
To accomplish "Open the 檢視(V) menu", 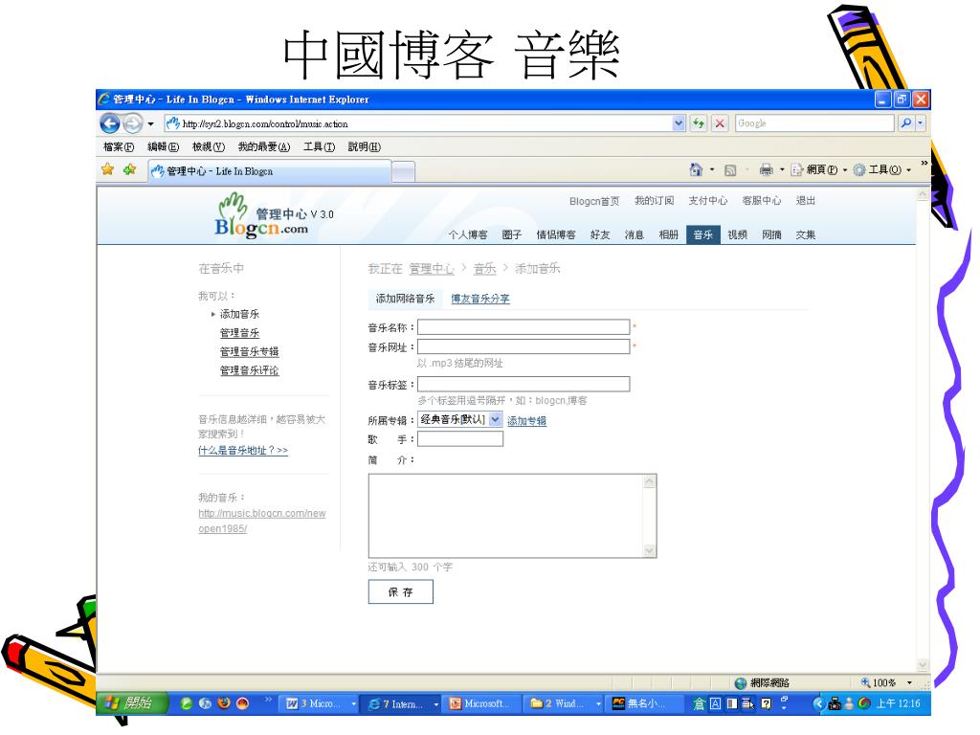I will (x=208, y=146).
